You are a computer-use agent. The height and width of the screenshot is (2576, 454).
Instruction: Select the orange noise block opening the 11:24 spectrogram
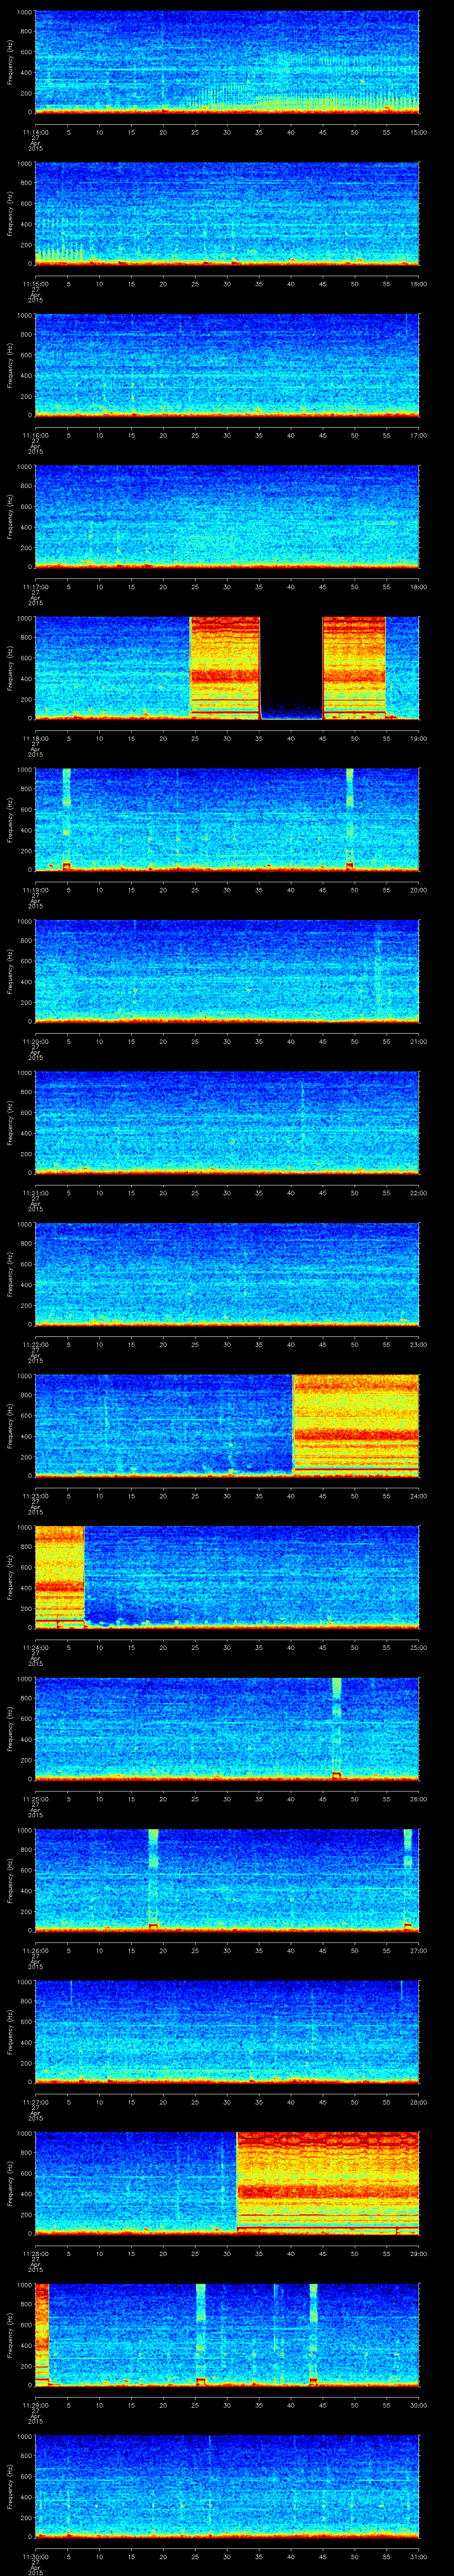coord(59,1577)
